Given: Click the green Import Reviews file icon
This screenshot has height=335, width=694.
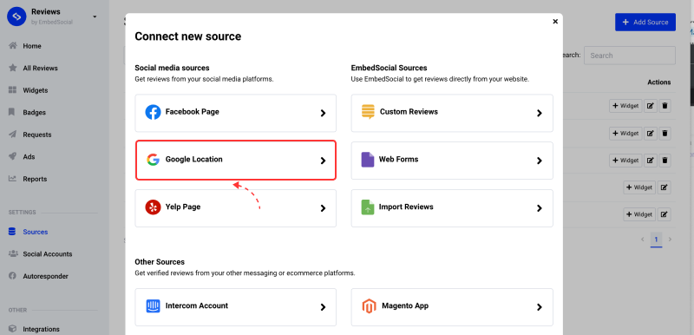Looking at the screenshot, I should coord(367,207).
